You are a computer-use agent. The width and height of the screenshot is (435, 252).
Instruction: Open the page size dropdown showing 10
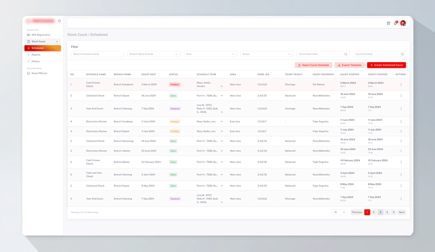pyautogui.click(x=340, y=212)
